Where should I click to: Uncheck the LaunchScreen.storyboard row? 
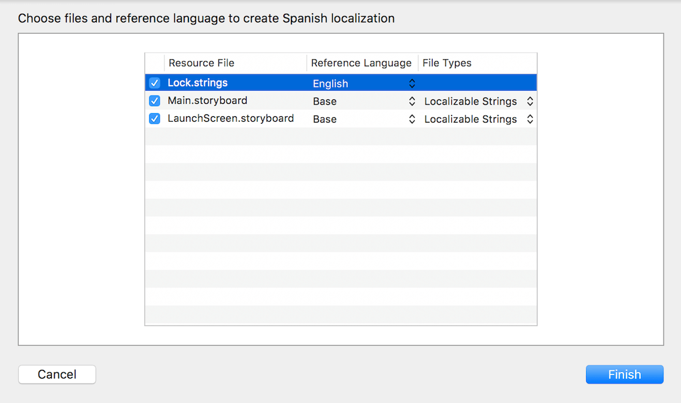(154, 119)
